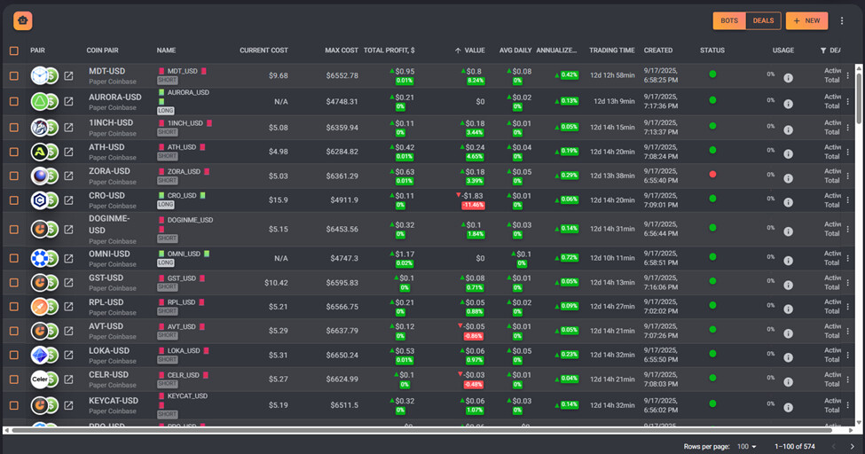The image size is (865, 454).
Task: Open row actions menu for GST-USD
Action: [848, 283]
